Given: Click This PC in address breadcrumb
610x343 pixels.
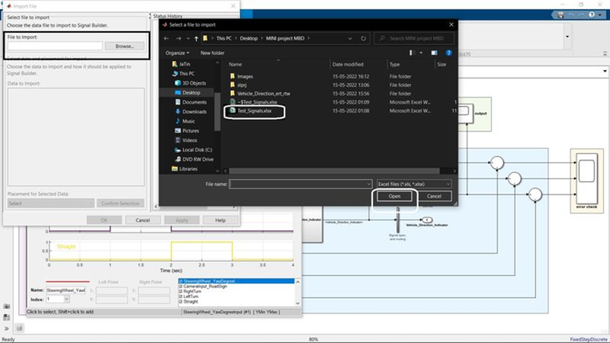Looking at the screenshot, I should pyautogui.click(x=223, y=39).
